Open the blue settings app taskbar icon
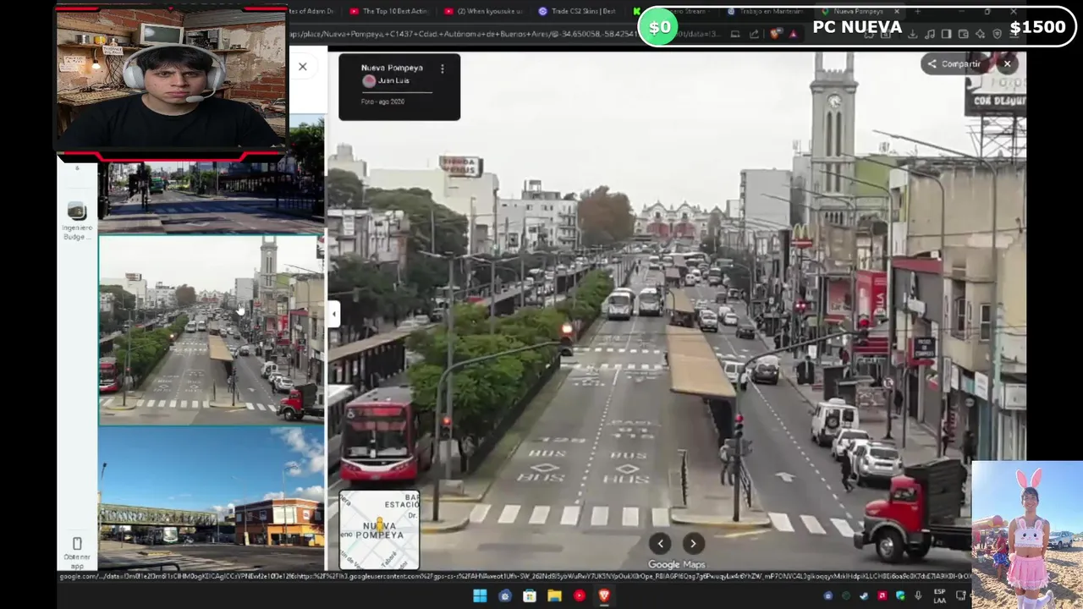Image resolution: width=1083 pixels, height=609 pixels. (x=505, y=595)
